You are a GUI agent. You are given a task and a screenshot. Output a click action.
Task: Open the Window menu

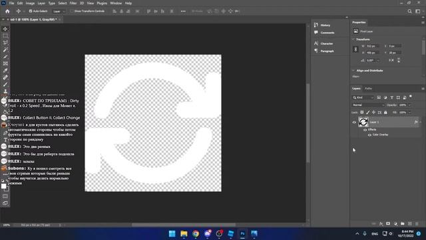116,3
